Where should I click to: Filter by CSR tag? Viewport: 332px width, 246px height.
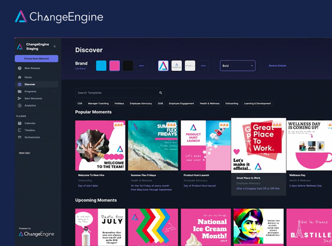point(80,103)
